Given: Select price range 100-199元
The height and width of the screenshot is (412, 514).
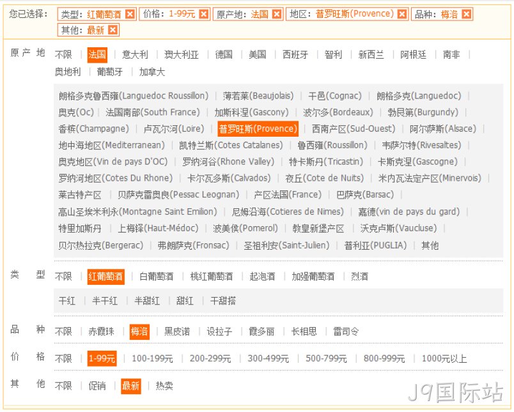Looking at the screenshot, I should pyautogui.click(x=152, y=358).
